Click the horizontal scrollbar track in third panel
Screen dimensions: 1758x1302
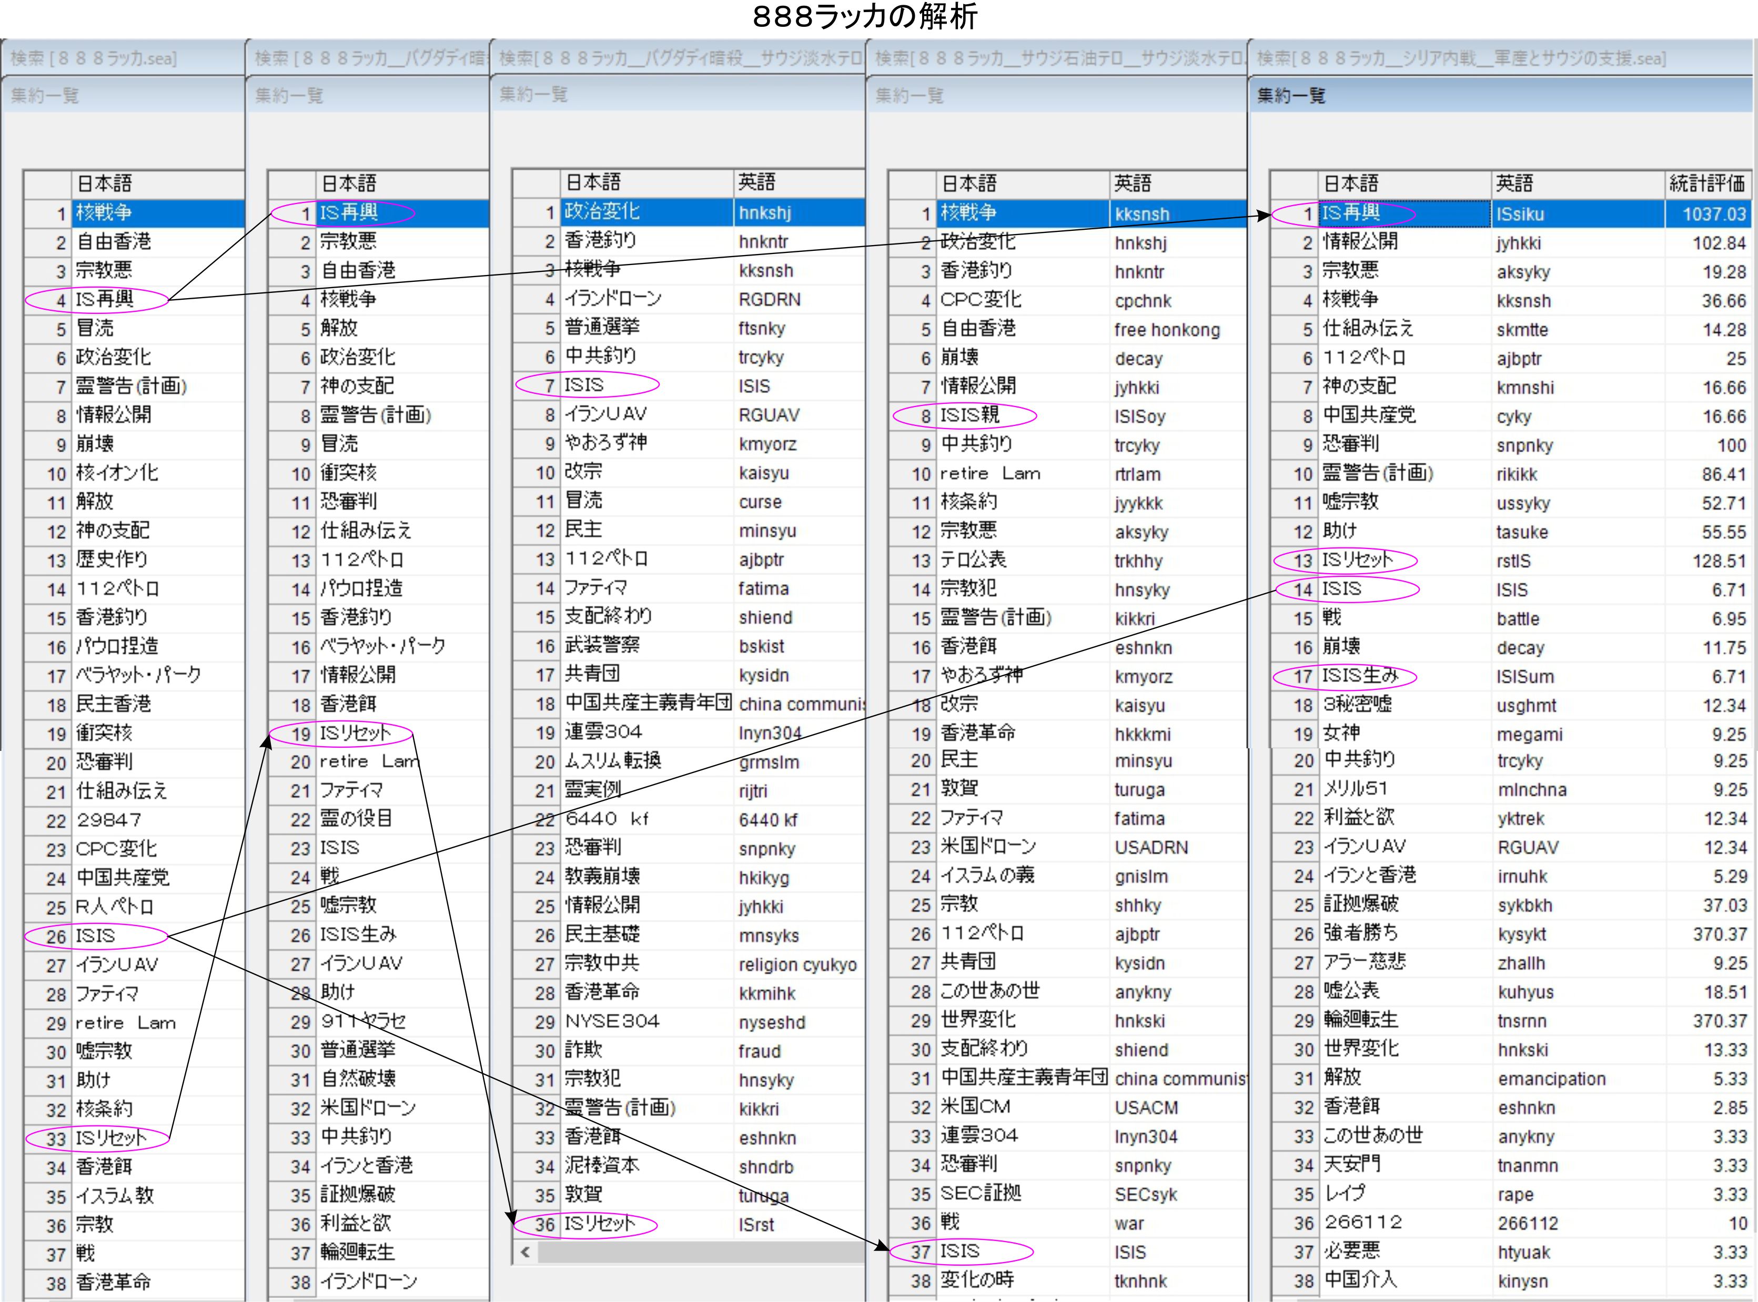tap(702, 1252)
